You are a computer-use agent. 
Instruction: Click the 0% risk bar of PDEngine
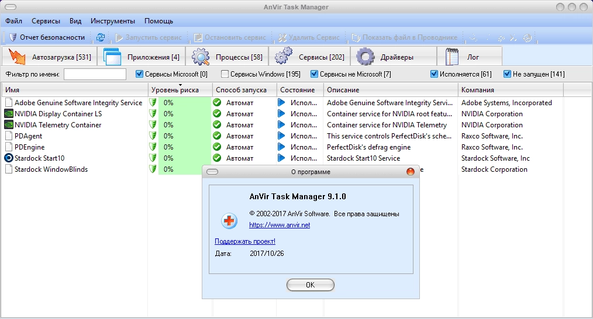[185, 147]
